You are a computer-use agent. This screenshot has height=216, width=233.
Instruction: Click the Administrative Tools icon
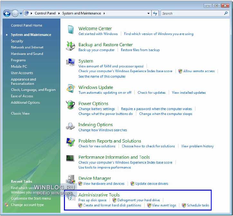tap(72, 197)
